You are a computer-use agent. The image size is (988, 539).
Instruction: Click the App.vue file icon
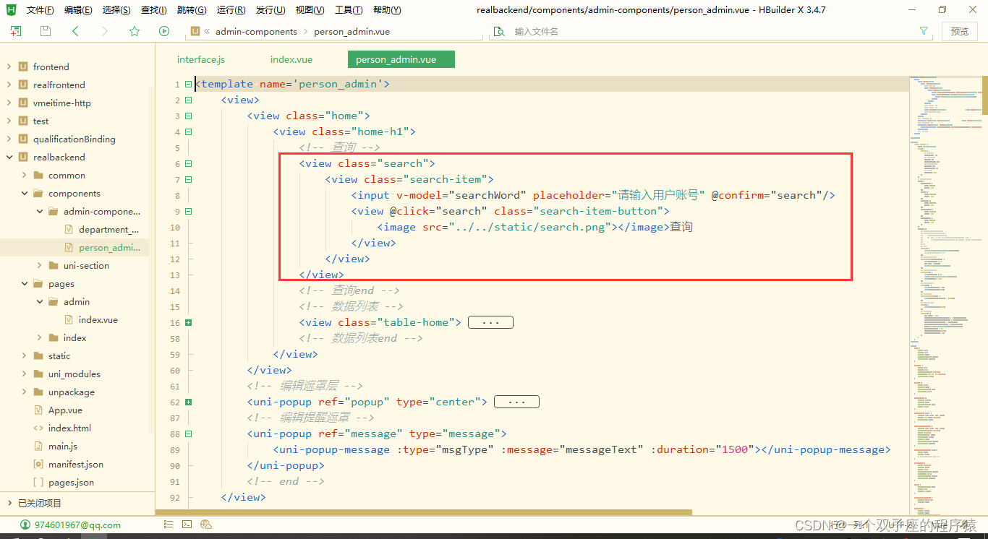(38, 410)
